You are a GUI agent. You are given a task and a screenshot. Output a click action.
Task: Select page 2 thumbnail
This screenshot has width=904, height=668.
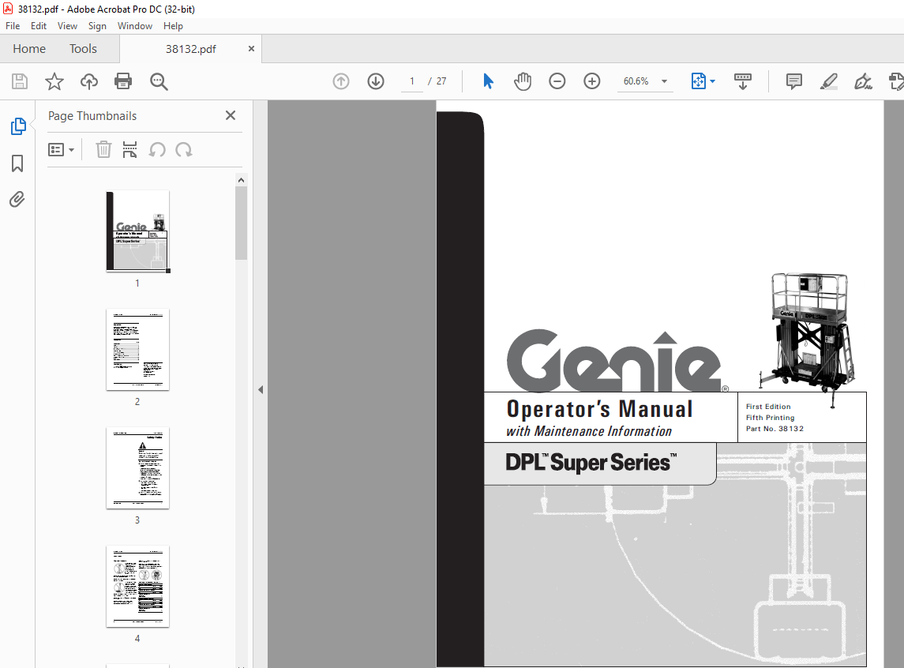(x=138, y=350)
